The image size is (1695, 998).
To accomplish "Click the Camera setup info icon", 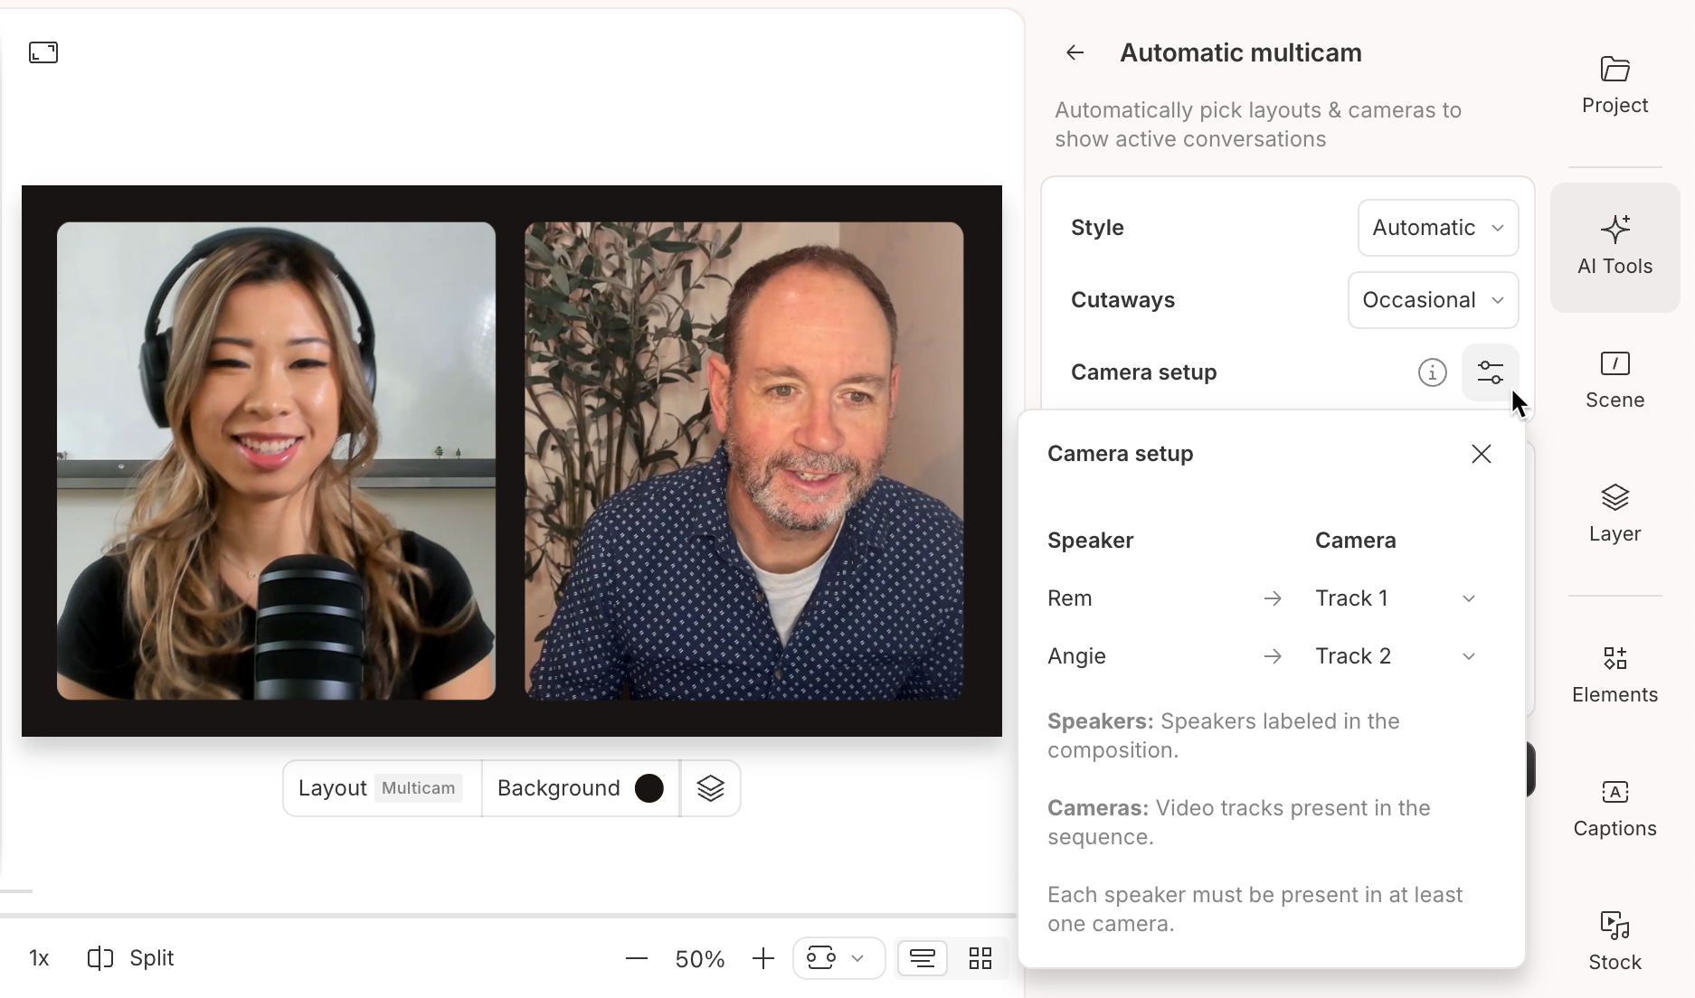I will click(x=1432, y=372).
